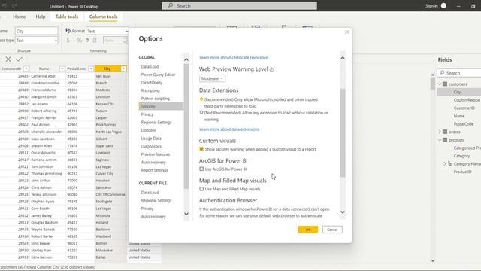Open the Name column filter dropdown
This screenshot has width=481, height=271.
coord(62,69)
